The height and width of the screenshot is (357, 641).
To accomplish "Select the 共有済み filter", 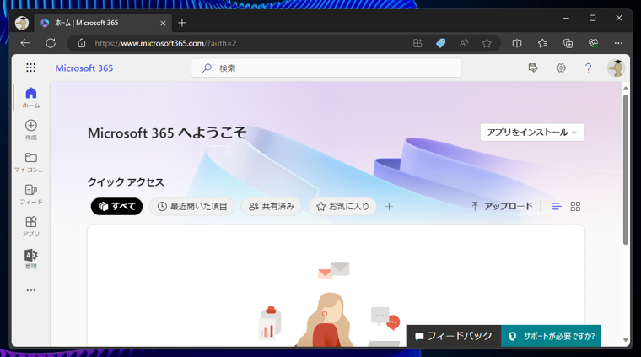I will click(x=271, y=207).
